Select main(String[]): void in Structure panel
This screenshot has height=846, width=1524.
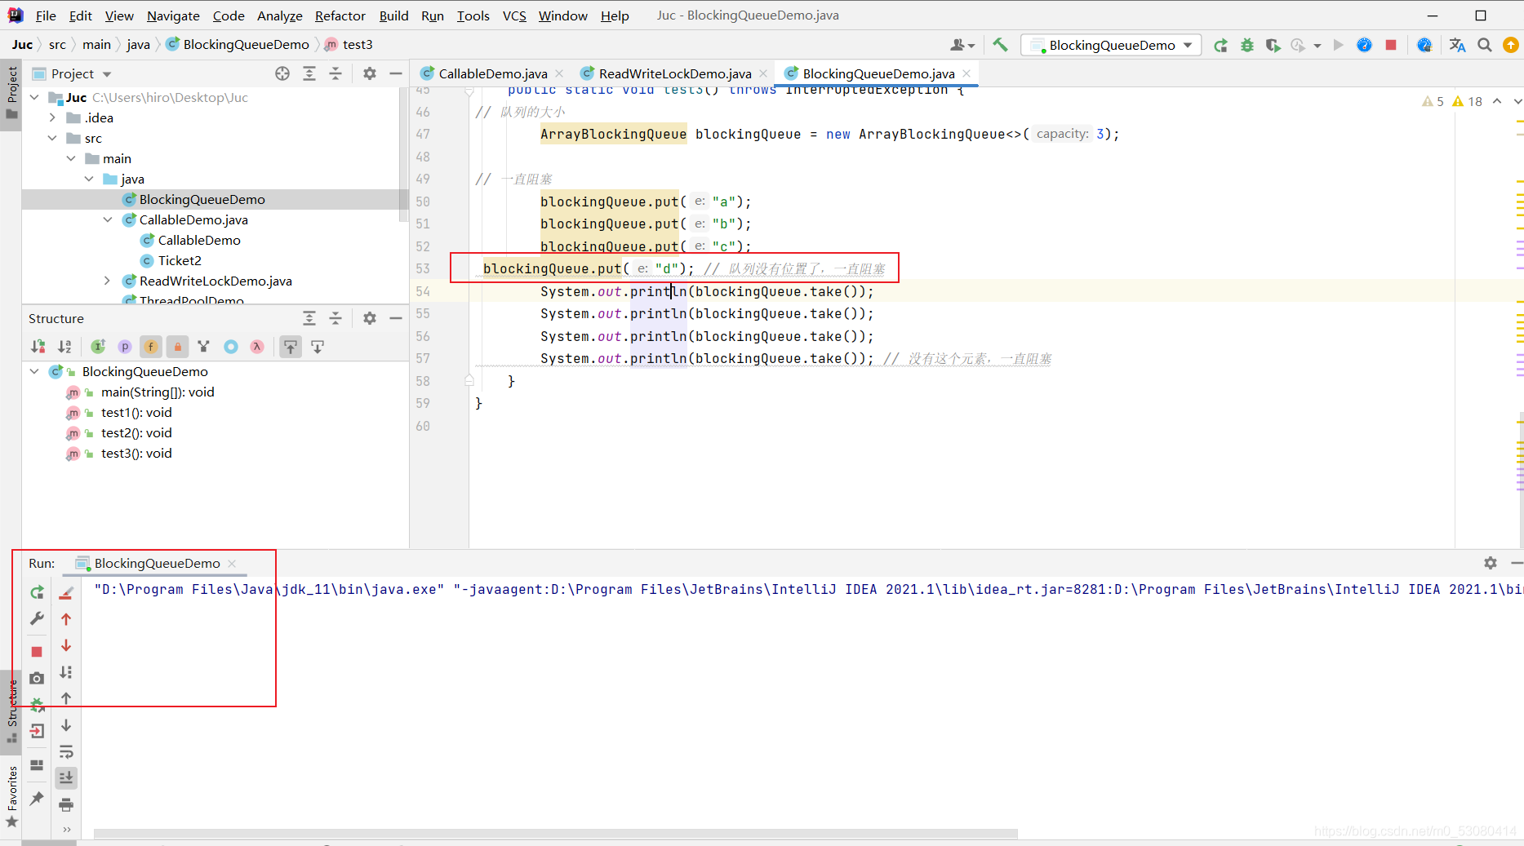(x=158, y=392)
